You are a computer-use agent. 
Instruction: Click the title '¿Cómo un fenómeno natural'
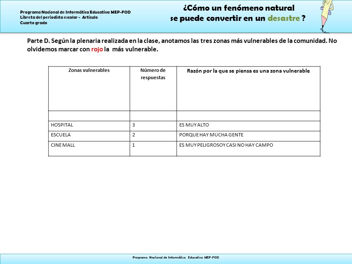pyautogui.click(x=239, y=8)
